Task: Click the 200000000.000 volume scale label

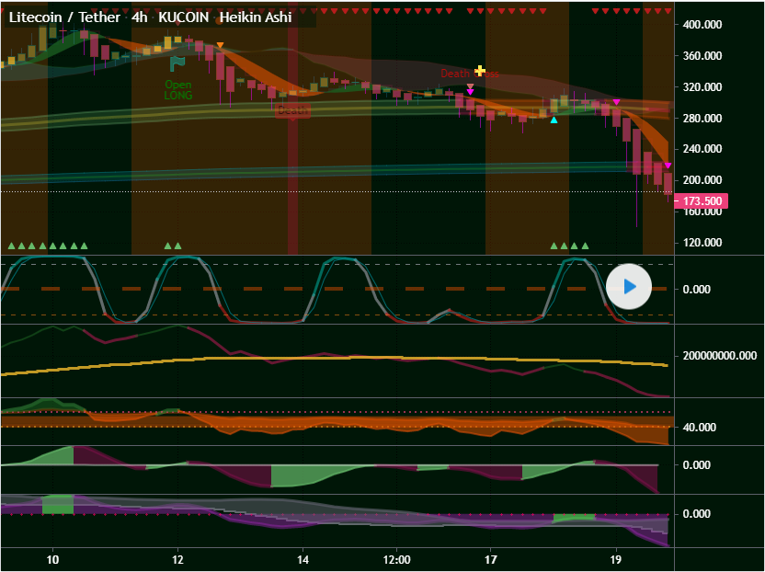Action: [719, 356]
